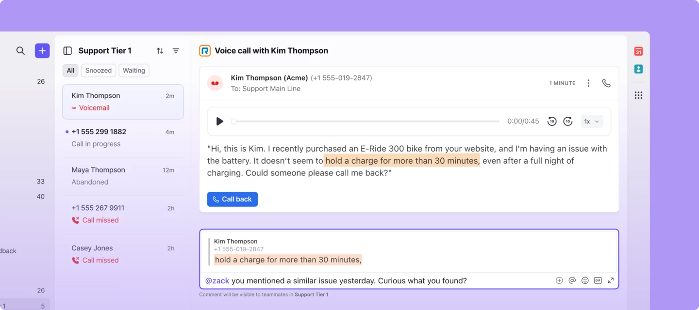
Task: Expand the comment composer
Action: [x=611, y=280]
